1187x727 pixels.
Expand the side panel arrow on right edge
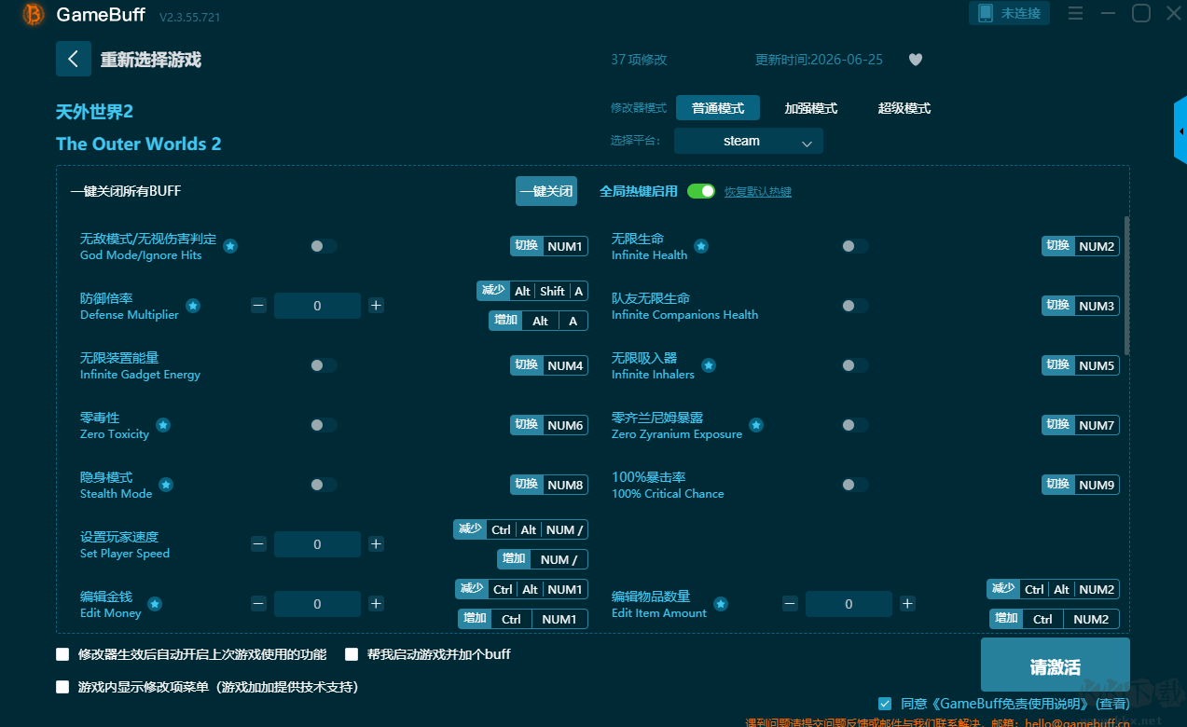[1180, 132]
